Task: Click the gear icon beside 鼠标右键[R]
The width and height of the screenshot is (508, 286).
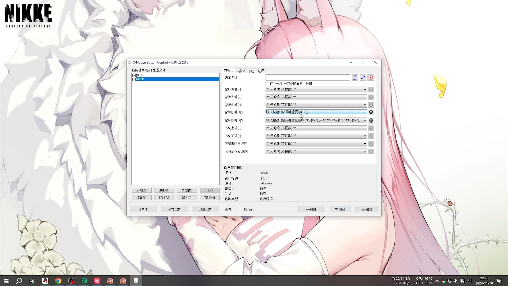Action: point(371,97)
